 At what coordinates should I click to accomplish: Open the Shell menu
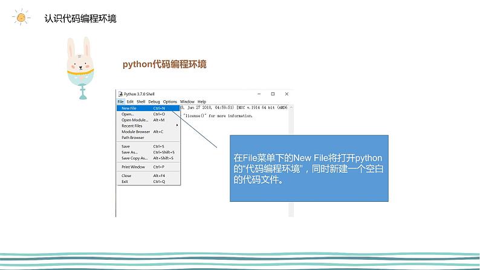141,101
